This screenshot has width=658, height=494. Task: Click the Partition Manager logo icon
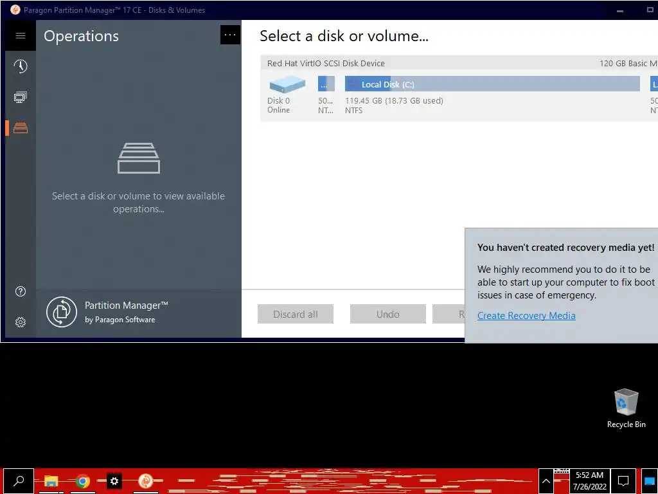(62, 312)
